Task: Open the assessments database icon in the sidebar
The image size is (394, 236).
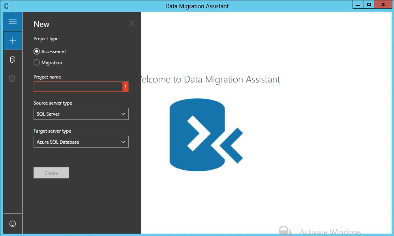Action: pyautogui.click(x=13, y=60)
